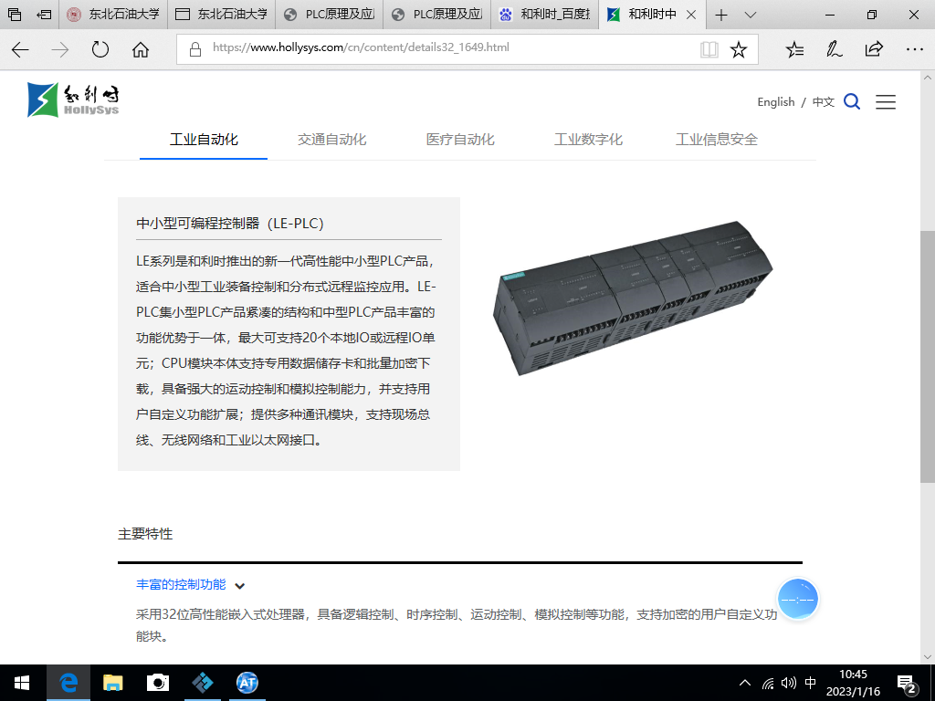Open the Edge icon in the taskbar
This screenshot has width=935, height=701.
point(68,683)
